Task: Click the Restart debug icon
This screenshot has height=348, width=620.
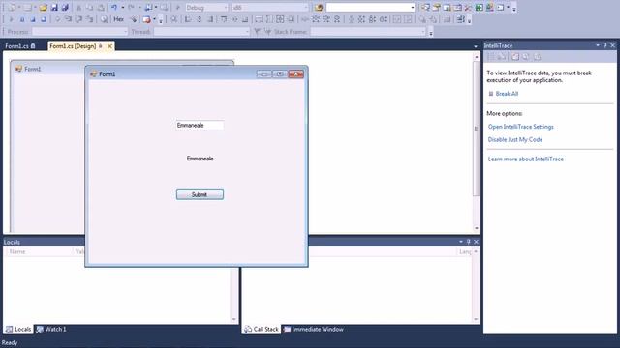Action: pos(44,19)
